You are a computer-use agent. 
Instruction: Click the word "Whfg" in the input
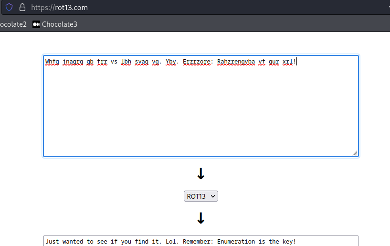tap(52, 62)
